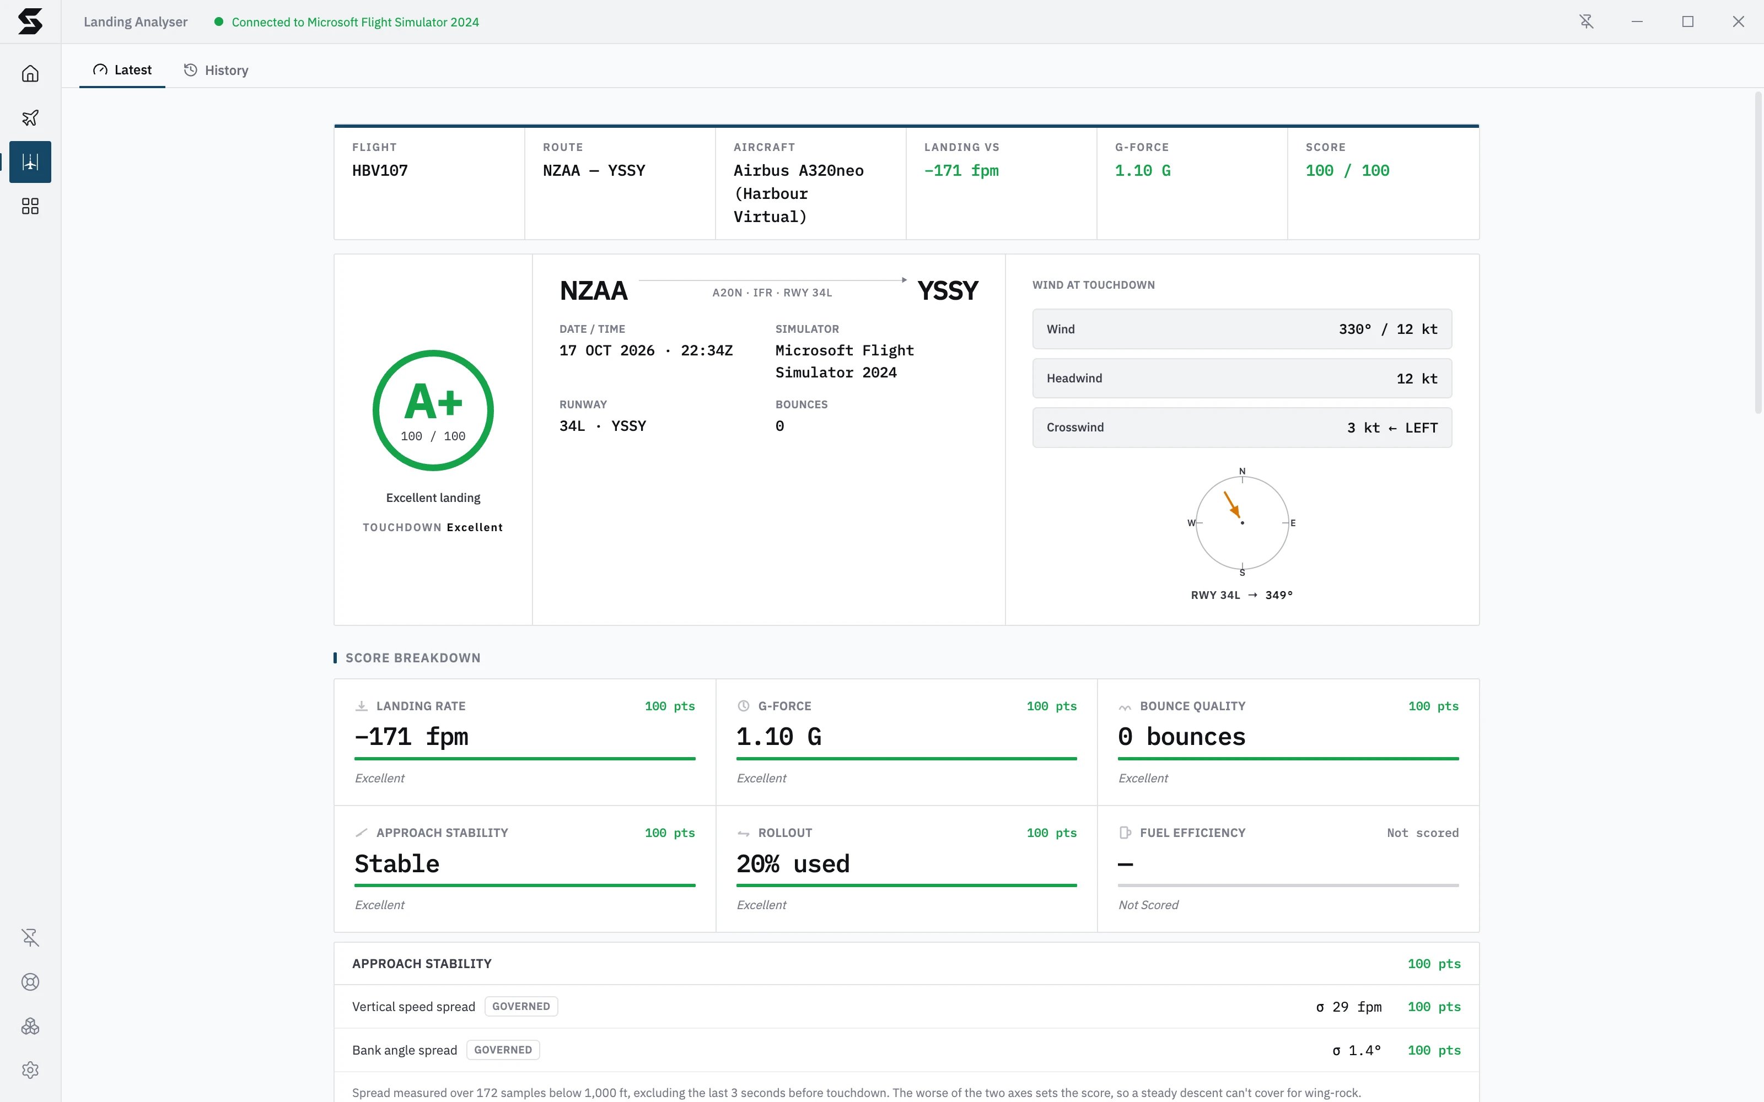The width and height of the screenshot is (1764, 1102).
Task: Click the A+ grade circle
Action: click(x=433, y=410)
